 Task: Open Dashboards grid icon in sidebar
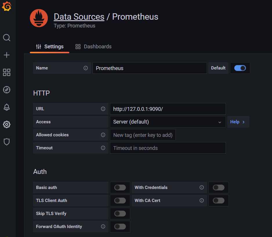pos(7,72)
